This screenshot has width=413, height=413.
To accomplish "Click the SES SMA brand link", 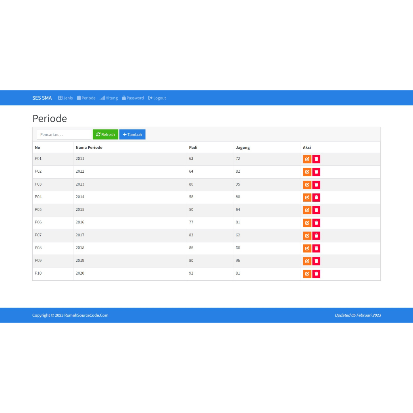I will point(42,98).
